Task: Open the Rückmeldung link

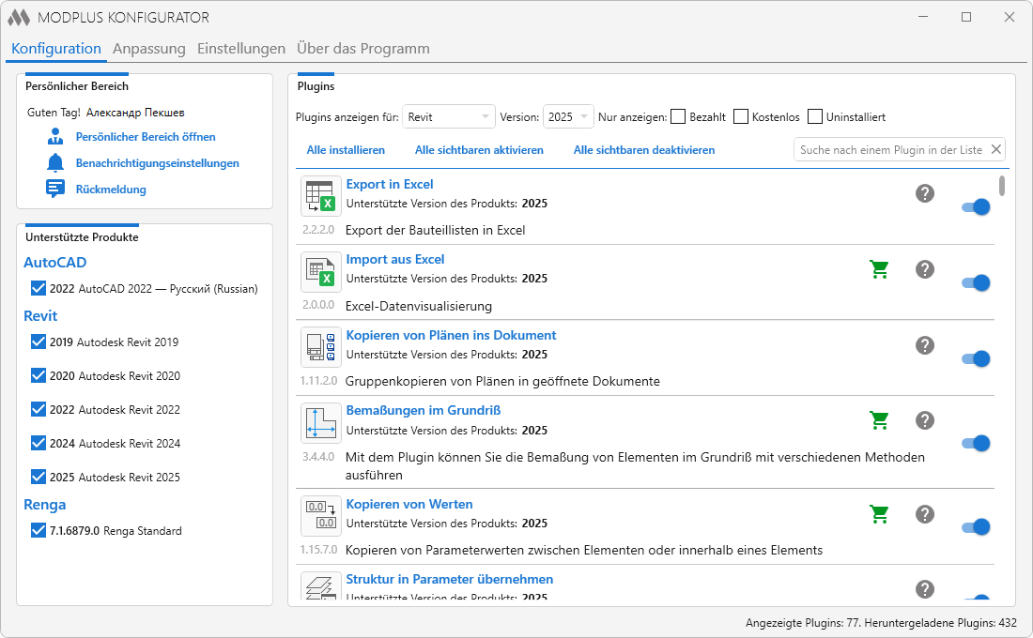Action: tap(111, 190)
